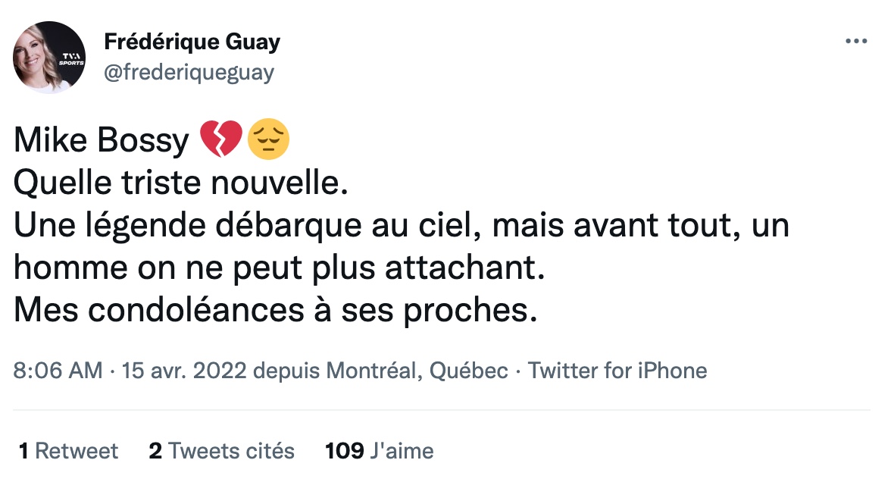Open the tweet's more options menu
The height and width of the screenshot is (482, 894).
click(x=855, y=42)
